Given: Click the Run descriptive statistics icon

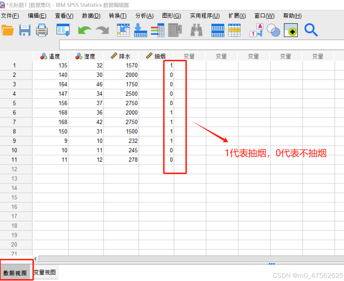Looking at the screenshot, I should pos(175,30).
